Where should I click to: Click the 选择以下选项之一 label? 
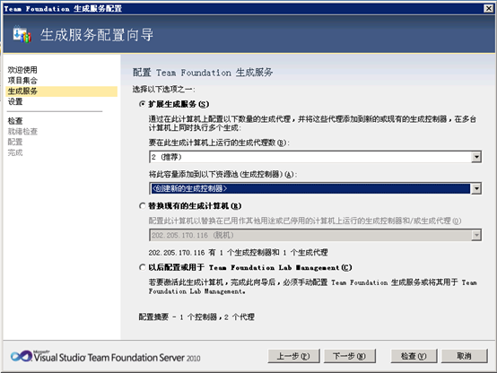(x=163, y=90)
